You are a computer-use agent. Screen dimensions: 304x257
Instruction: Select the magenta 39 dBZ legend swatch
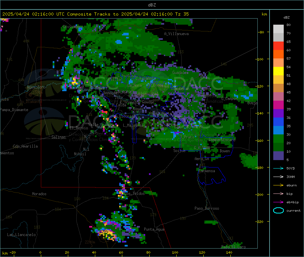(278, 105)
